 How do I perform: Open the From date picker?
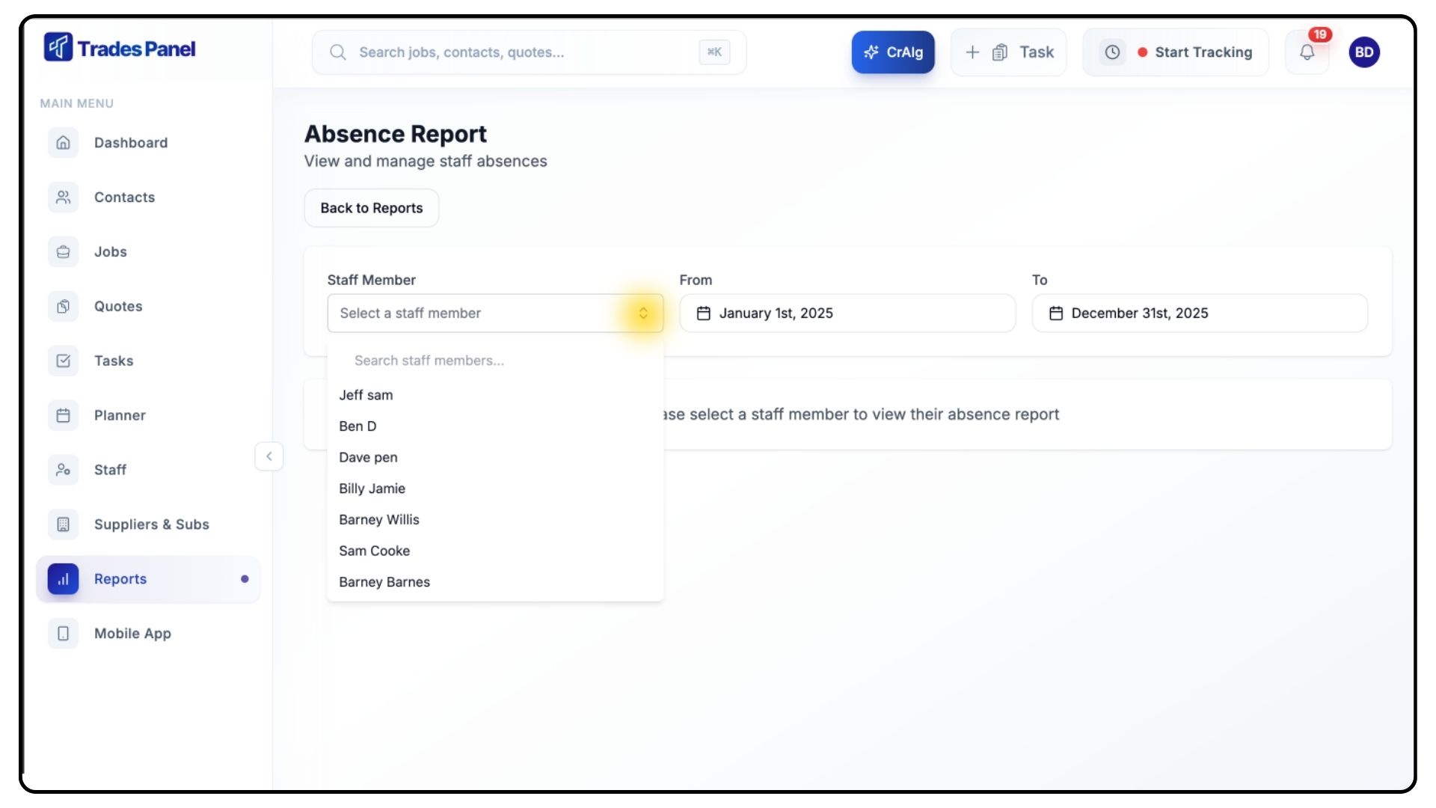tap(847, 313)
